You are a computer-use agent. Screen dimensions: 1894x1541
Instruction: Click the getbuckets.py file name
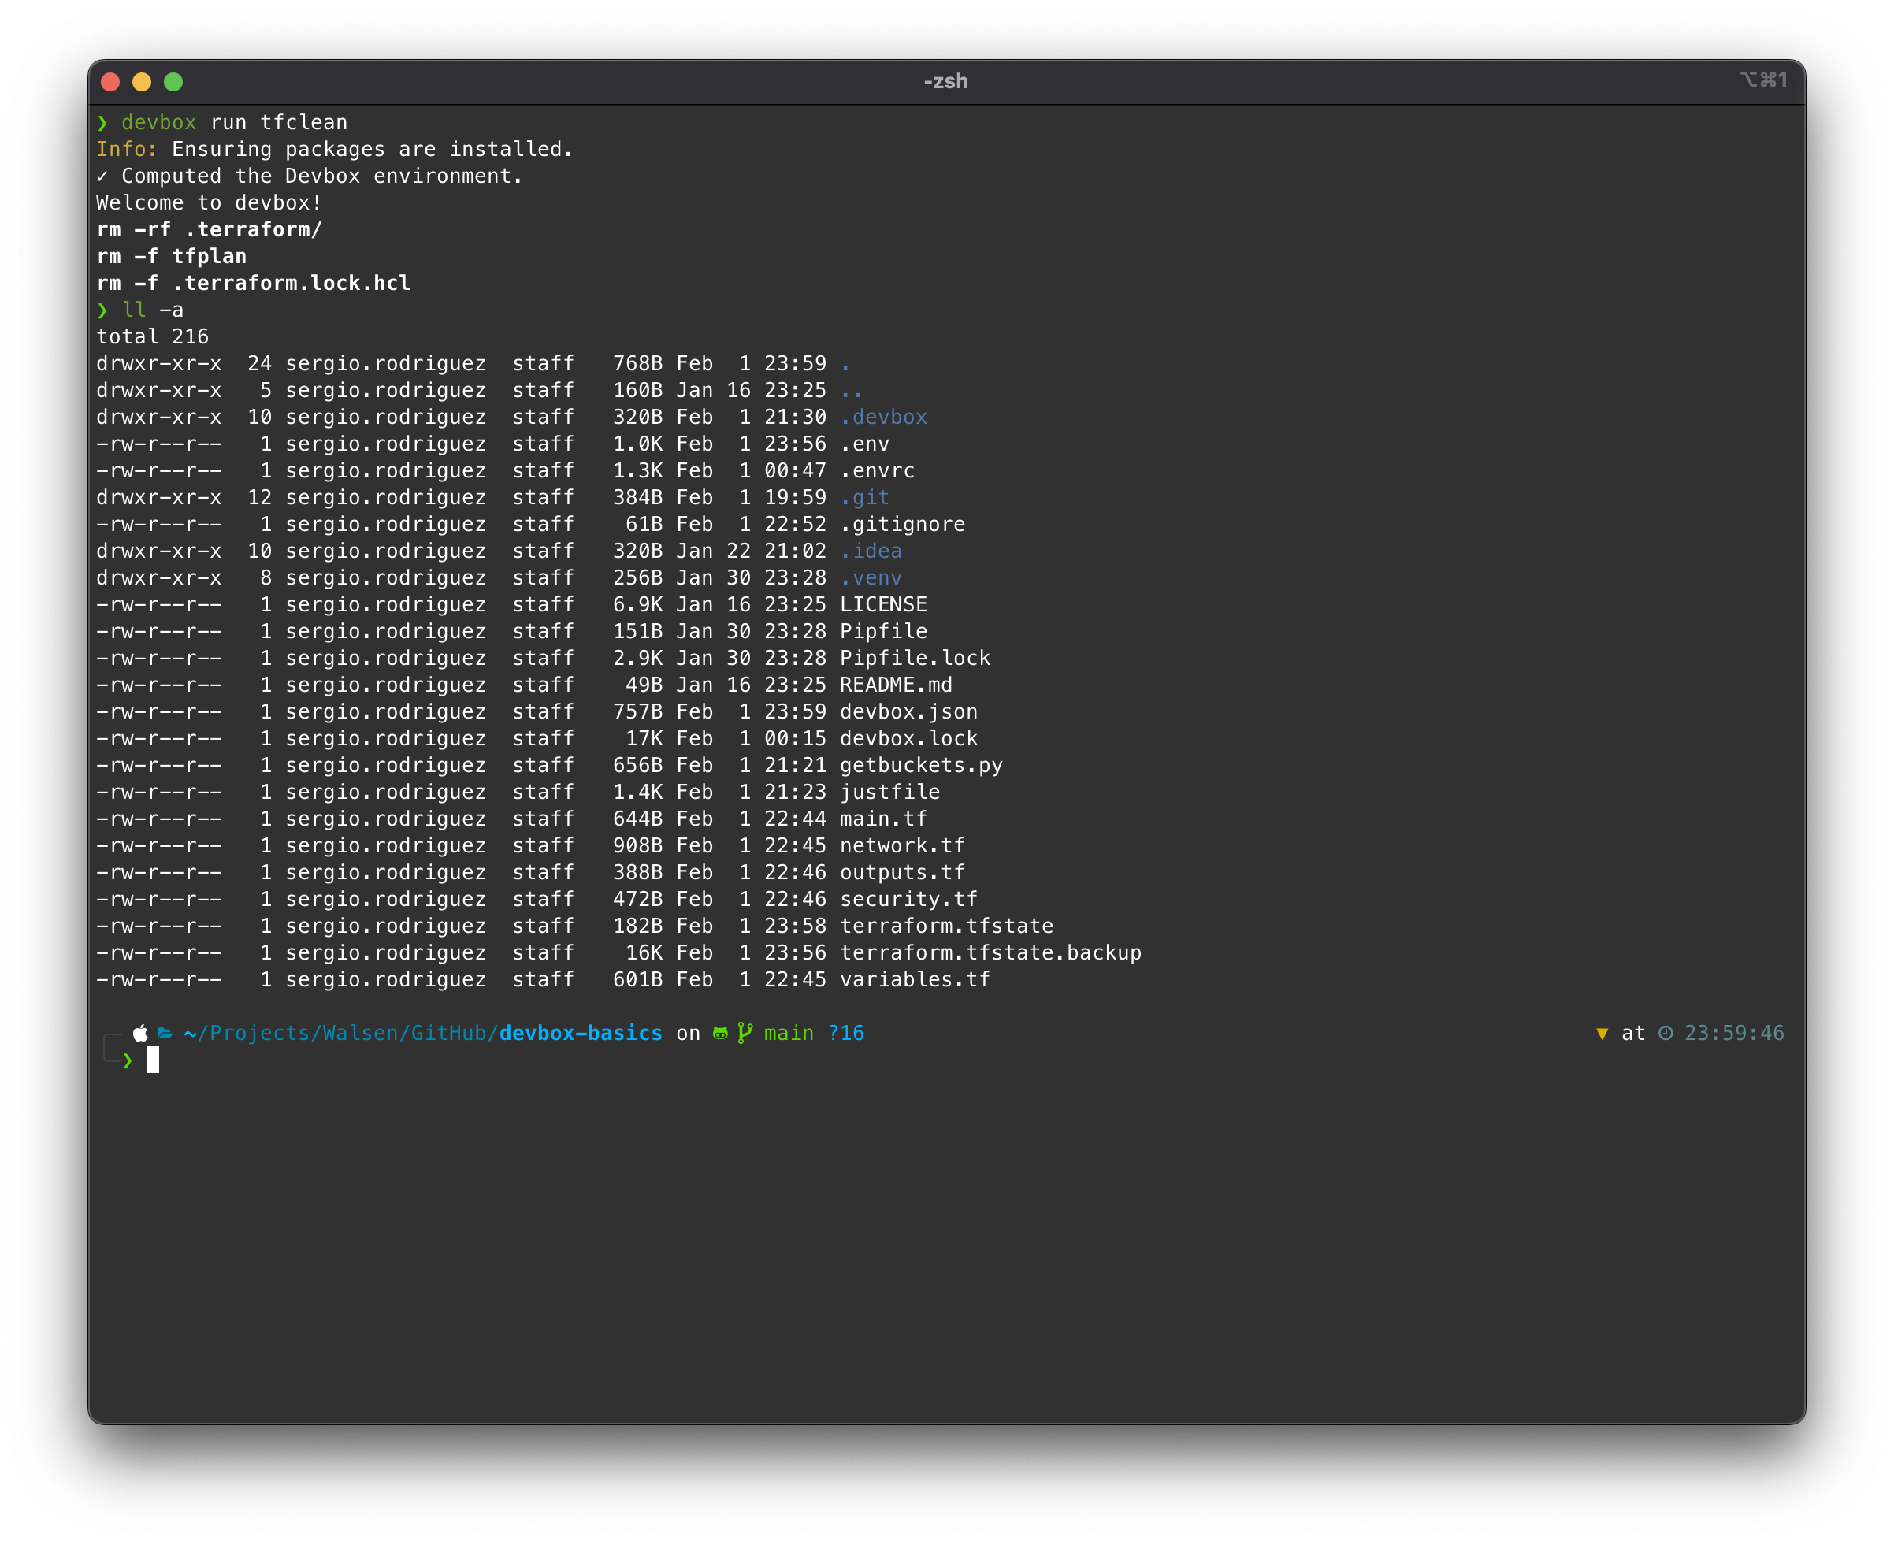[x=921, y=765]
